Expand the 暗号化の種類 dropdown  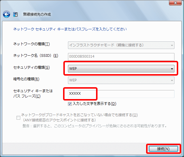pyautogui.click(x=121, y=80)
